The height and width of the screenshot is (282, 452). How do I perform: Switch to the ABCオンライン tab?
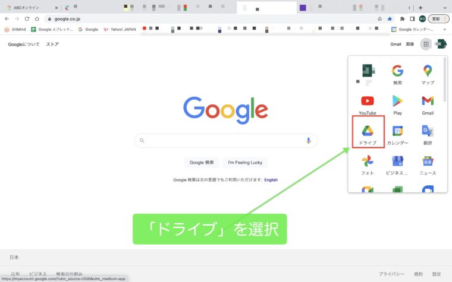tap(26, 8)
